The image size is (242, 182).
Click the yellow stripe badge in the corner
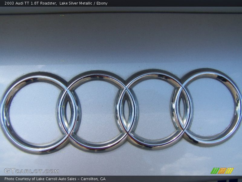(229, 171)
